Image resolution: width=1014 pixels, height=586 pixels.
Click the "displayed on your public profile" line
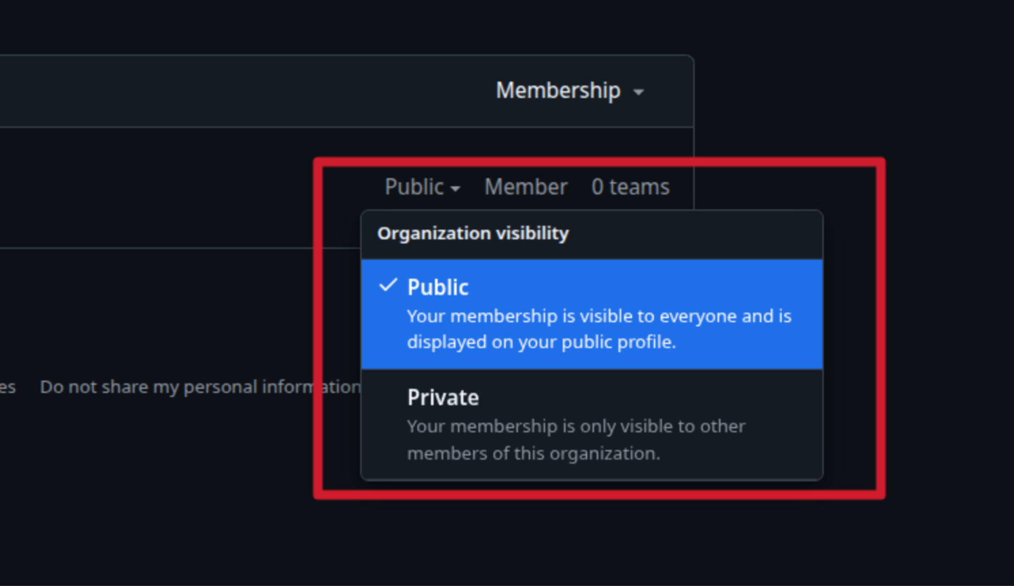point(541,342)
